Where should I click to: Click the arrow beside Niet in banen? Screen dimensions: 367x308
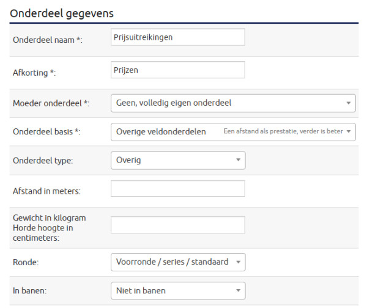point(238,290)
